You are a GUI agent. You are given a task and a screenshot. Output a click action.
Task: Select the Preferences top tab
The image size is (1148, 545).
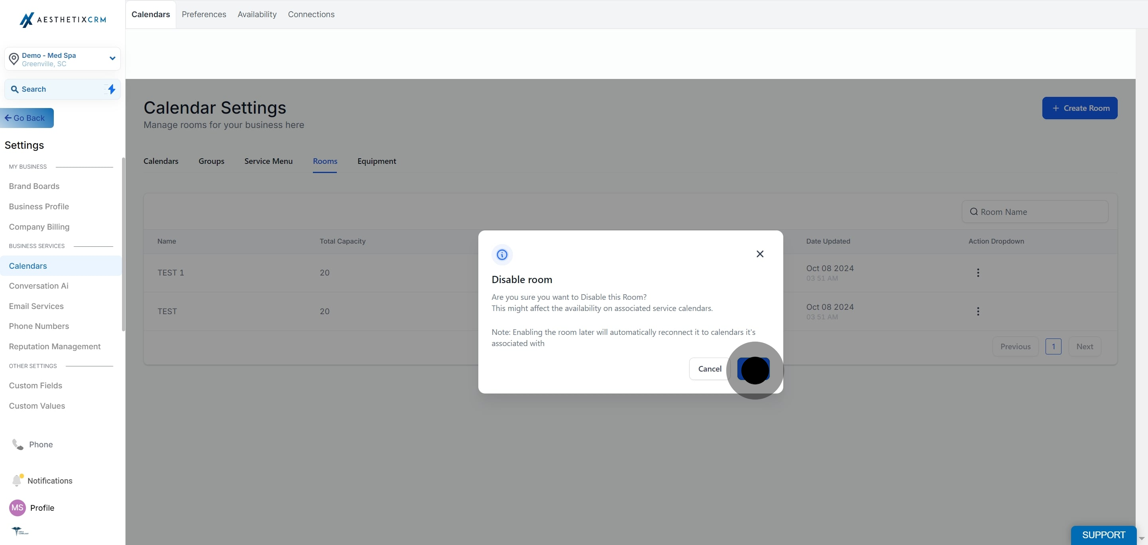coord(204,14)
